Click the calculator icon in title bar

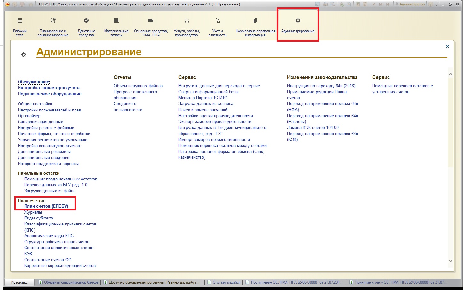tap(357, 4)
